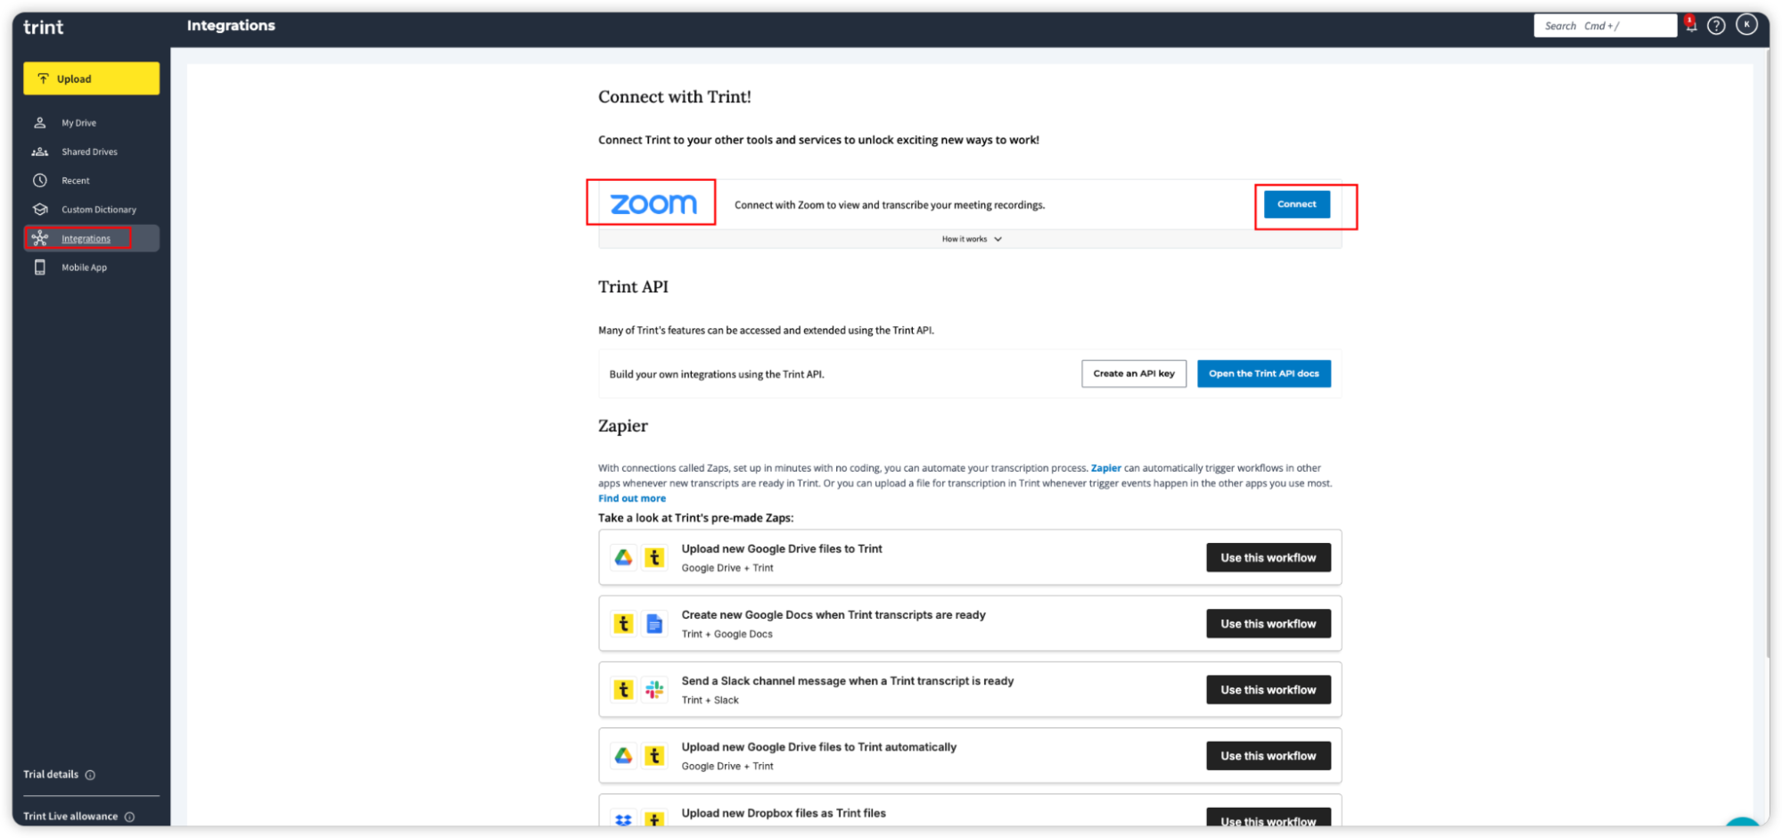Click the My Drive person icon

40,123
